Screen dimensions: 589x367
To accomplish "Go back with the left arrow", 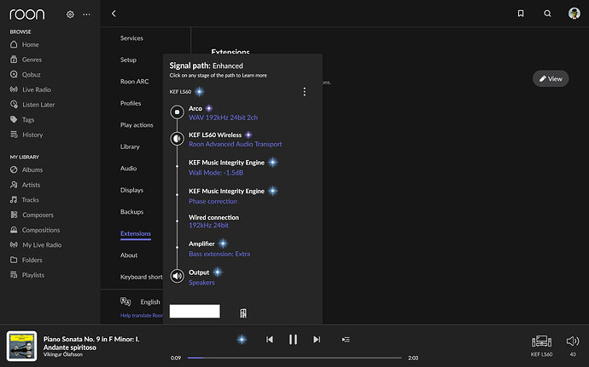I will pyautogui.click(x=114, y=14).
